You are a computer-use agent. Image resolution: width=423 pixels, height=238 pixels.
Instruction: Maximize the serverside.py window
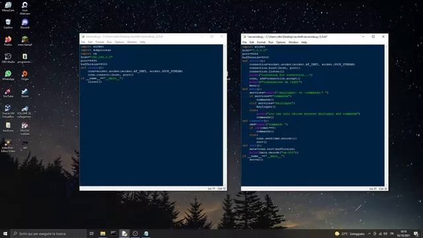[x=373, y=37]
